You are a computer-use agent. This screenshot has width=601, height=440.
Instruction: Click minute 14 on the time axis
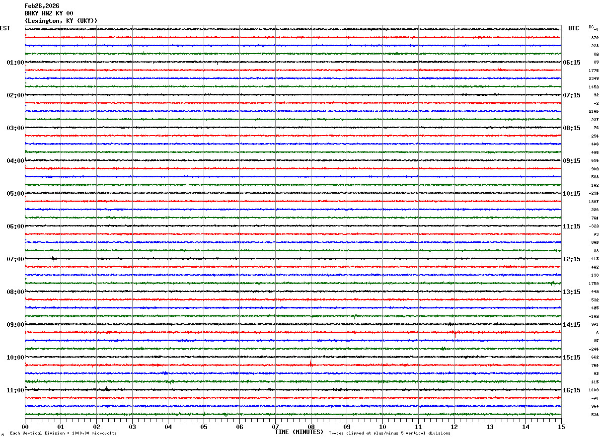click(x=526, y=427)
